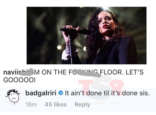Viewport: 156px width, 115px height.
Task: Click the 'GOOOOOI' caption line
Action: [x=19, y=80]
